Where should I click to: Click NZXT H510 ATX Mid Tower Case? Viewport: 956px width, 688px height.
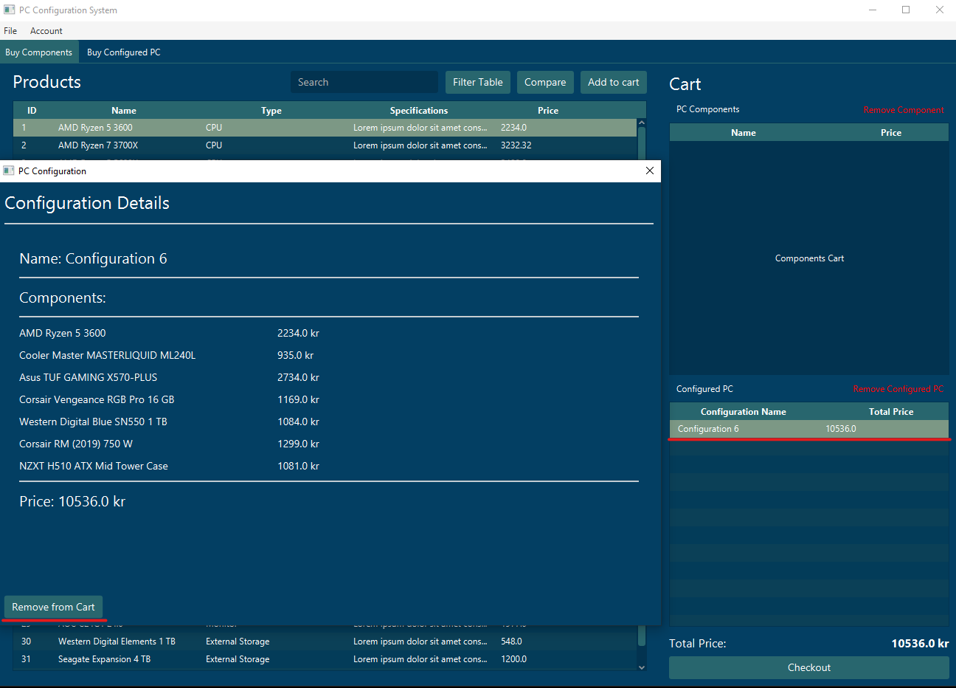(x=94, y=466)
